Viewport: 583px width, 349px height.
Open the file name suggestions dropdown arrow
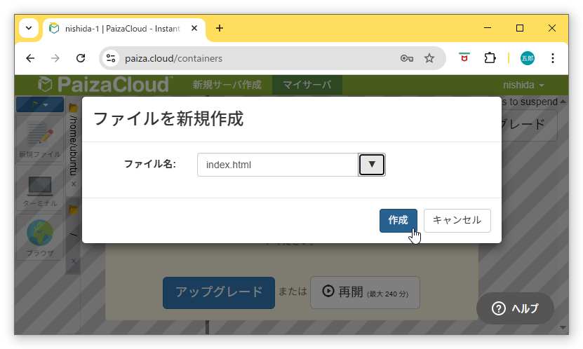coord(371,165)
